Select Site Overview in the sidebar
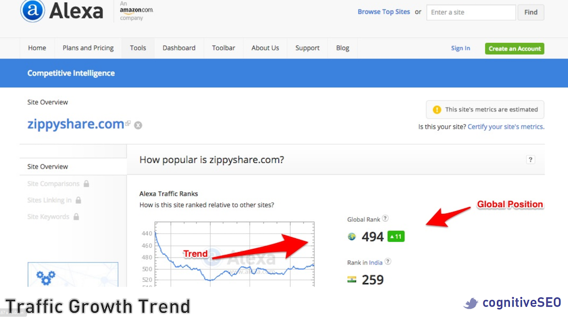The width and height of the screenshot is (568, 317). click(x=48, y=167)
